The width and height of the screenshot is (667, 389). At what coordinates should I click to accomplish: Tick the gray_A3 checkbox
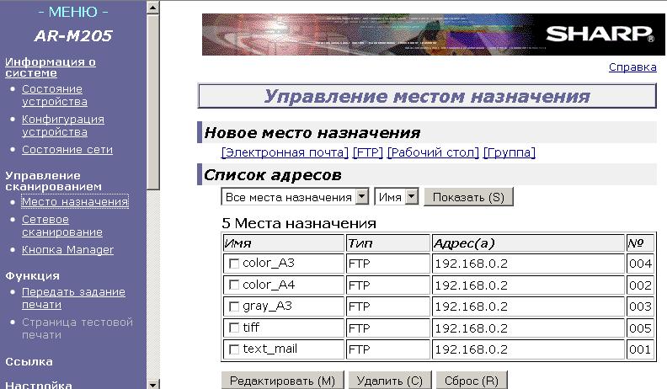[233, 306]
